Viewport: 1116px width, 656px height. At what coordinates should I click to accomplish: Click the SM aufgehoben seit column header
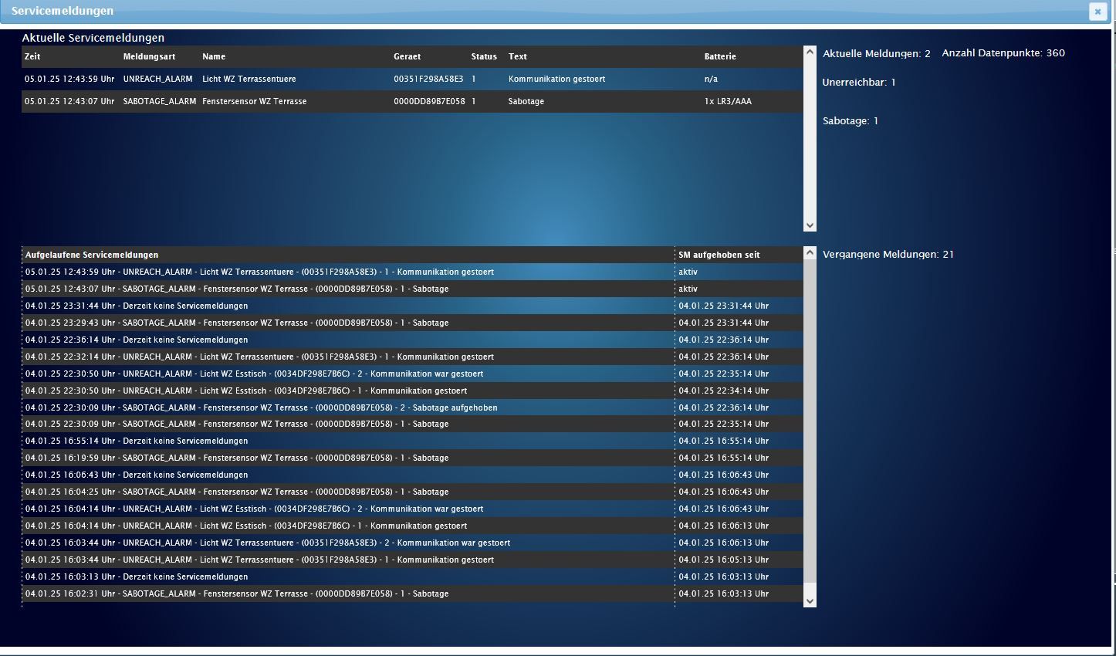pos(719,255)
